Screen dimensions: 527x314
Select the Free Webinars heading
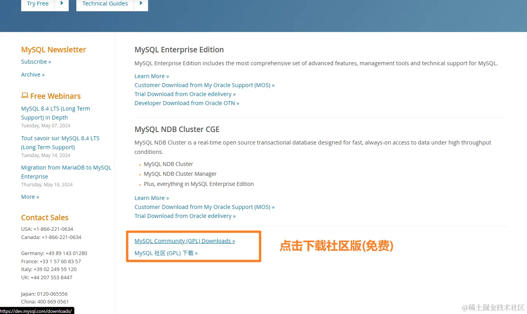pos(55,96)
